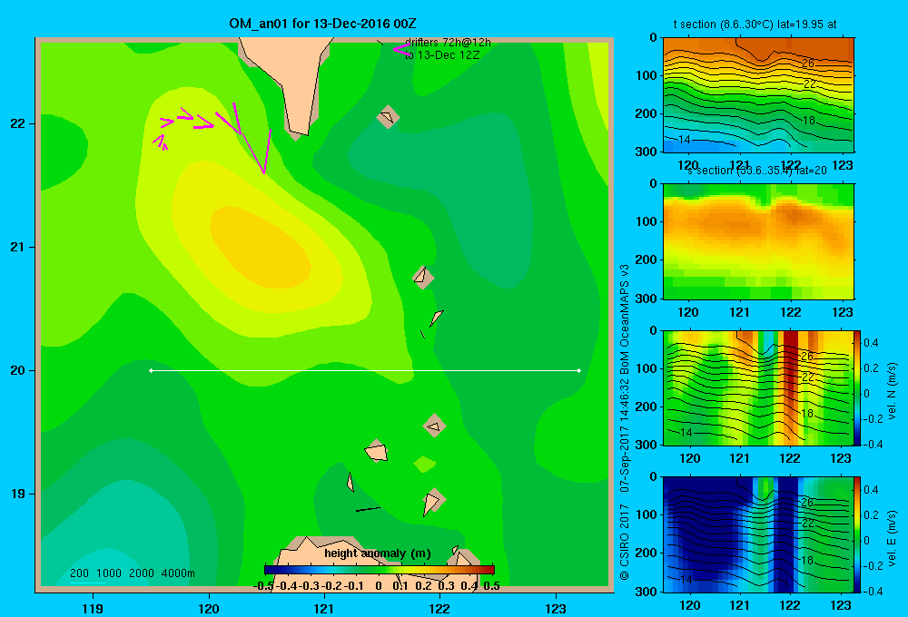Viewport: 908px width, 617px height.
Task: Click the vel. E colour scale bar
Action: pyautogui.click(x=857, y=534)
